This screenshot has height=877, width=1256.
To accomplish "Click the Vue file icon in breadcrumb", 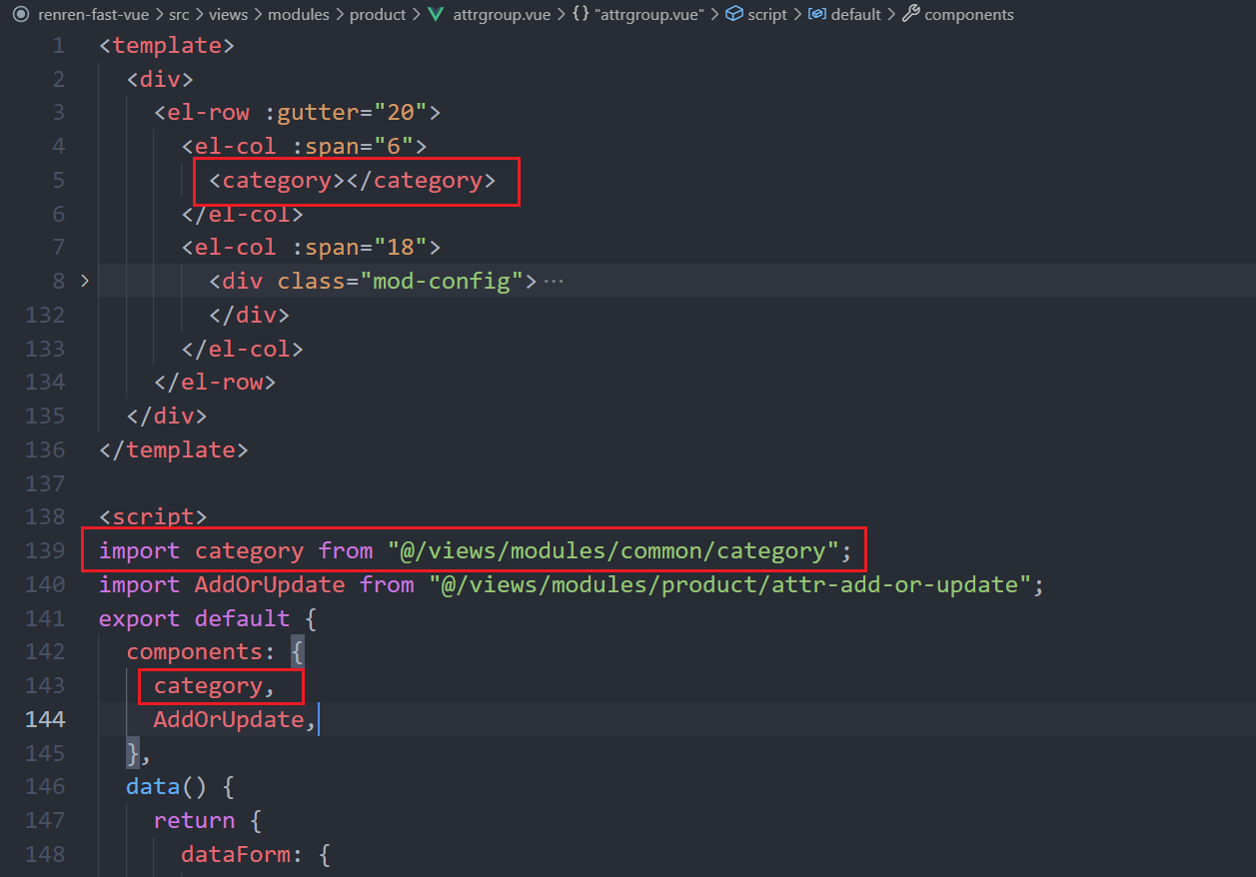I will coord(437,14).
